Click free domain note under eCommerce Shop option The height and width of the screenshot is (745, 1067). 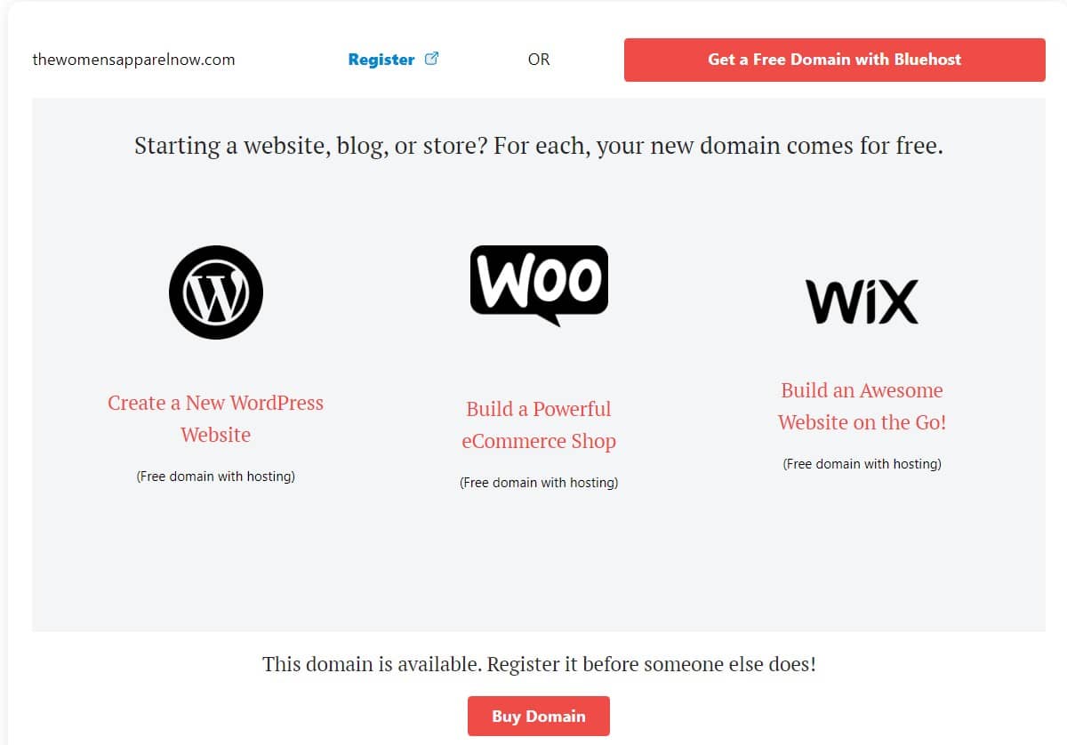[539, 483]
